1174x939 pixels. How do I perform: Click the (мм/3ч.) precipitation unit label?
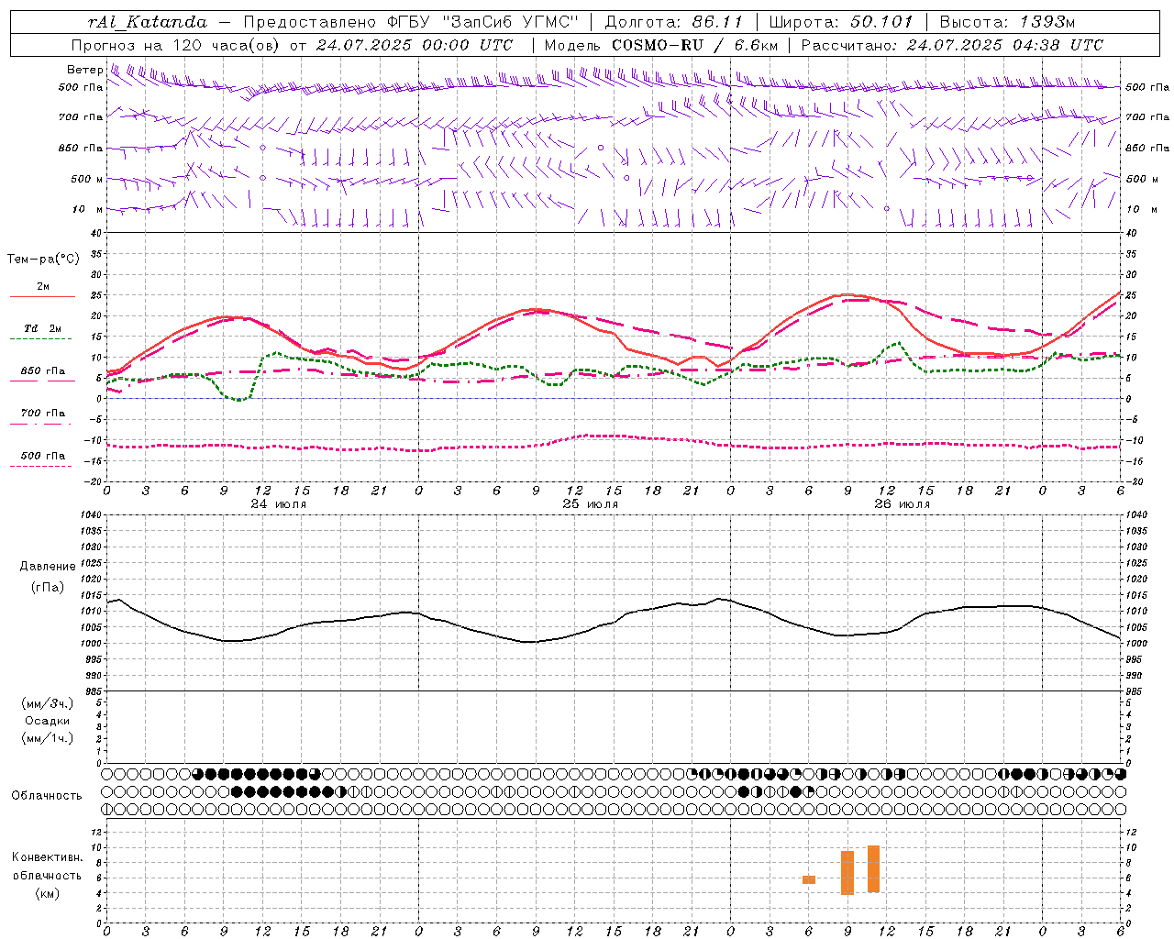pos(48,703)
